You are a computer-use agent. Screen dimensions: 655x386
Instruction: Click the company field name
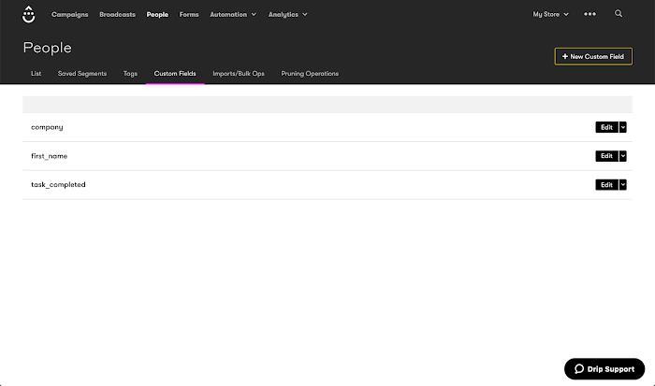(x=47, y=127)
